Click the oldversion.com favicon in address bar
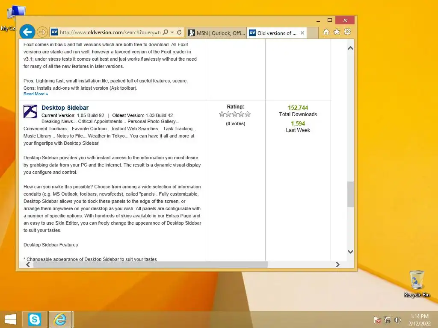The image size is (438, 328). coord(54,32)
